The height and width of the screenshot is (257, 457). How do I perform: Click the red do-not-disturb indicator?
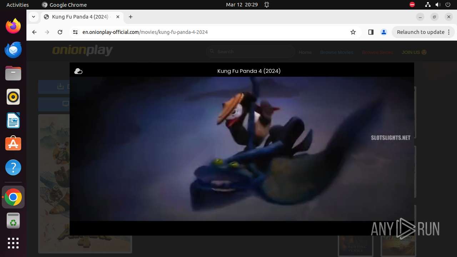tap(412, 5)
